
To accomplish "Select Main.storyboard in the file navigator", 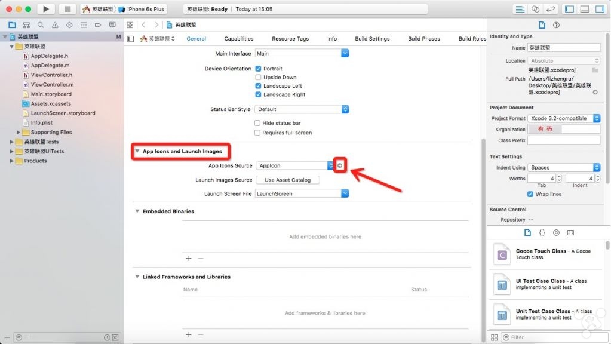I will click(51, 94).
